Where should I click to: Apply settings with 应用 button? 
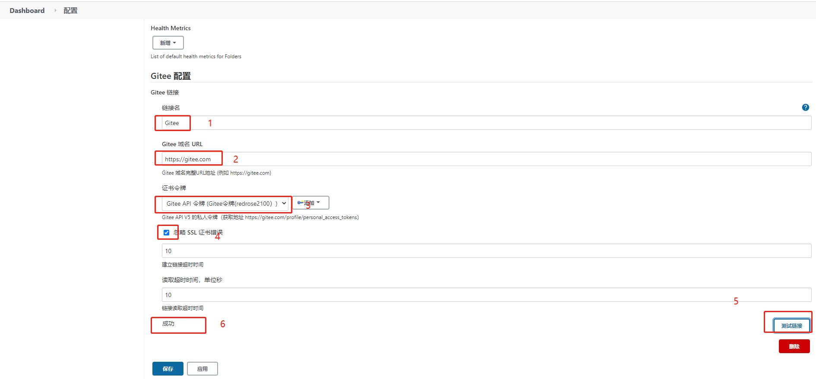coord(202,369)
